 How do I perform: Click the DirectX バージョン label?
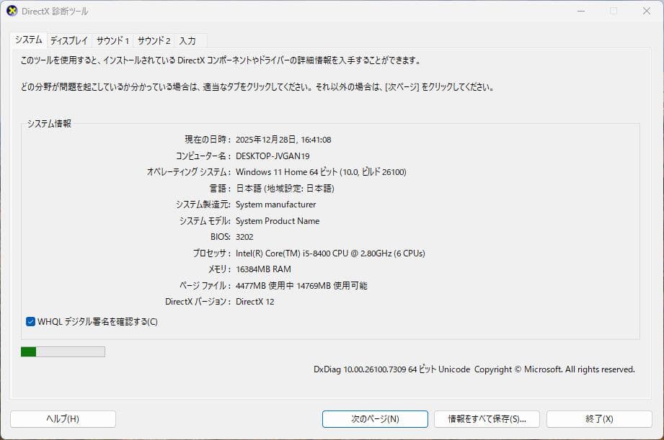pos(198,302)
